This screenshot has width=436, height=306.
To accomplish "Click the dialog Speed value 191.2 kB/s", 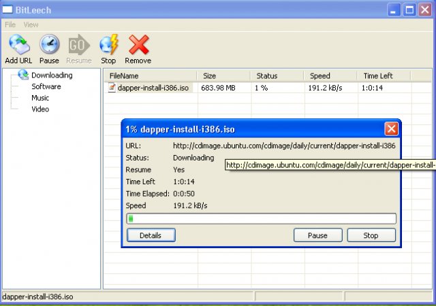I will tap(190, 205).
